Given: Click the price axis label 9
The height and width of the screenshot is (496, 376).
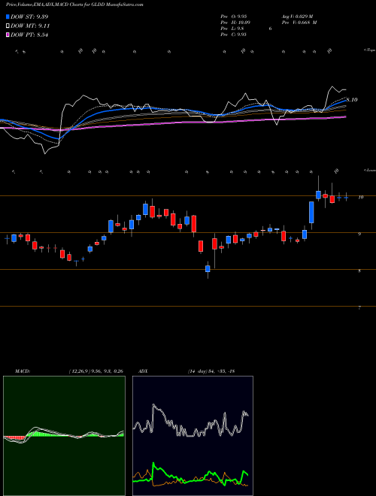Looking at the screenshot, I should pyautogui.click(x=359, y=234).
